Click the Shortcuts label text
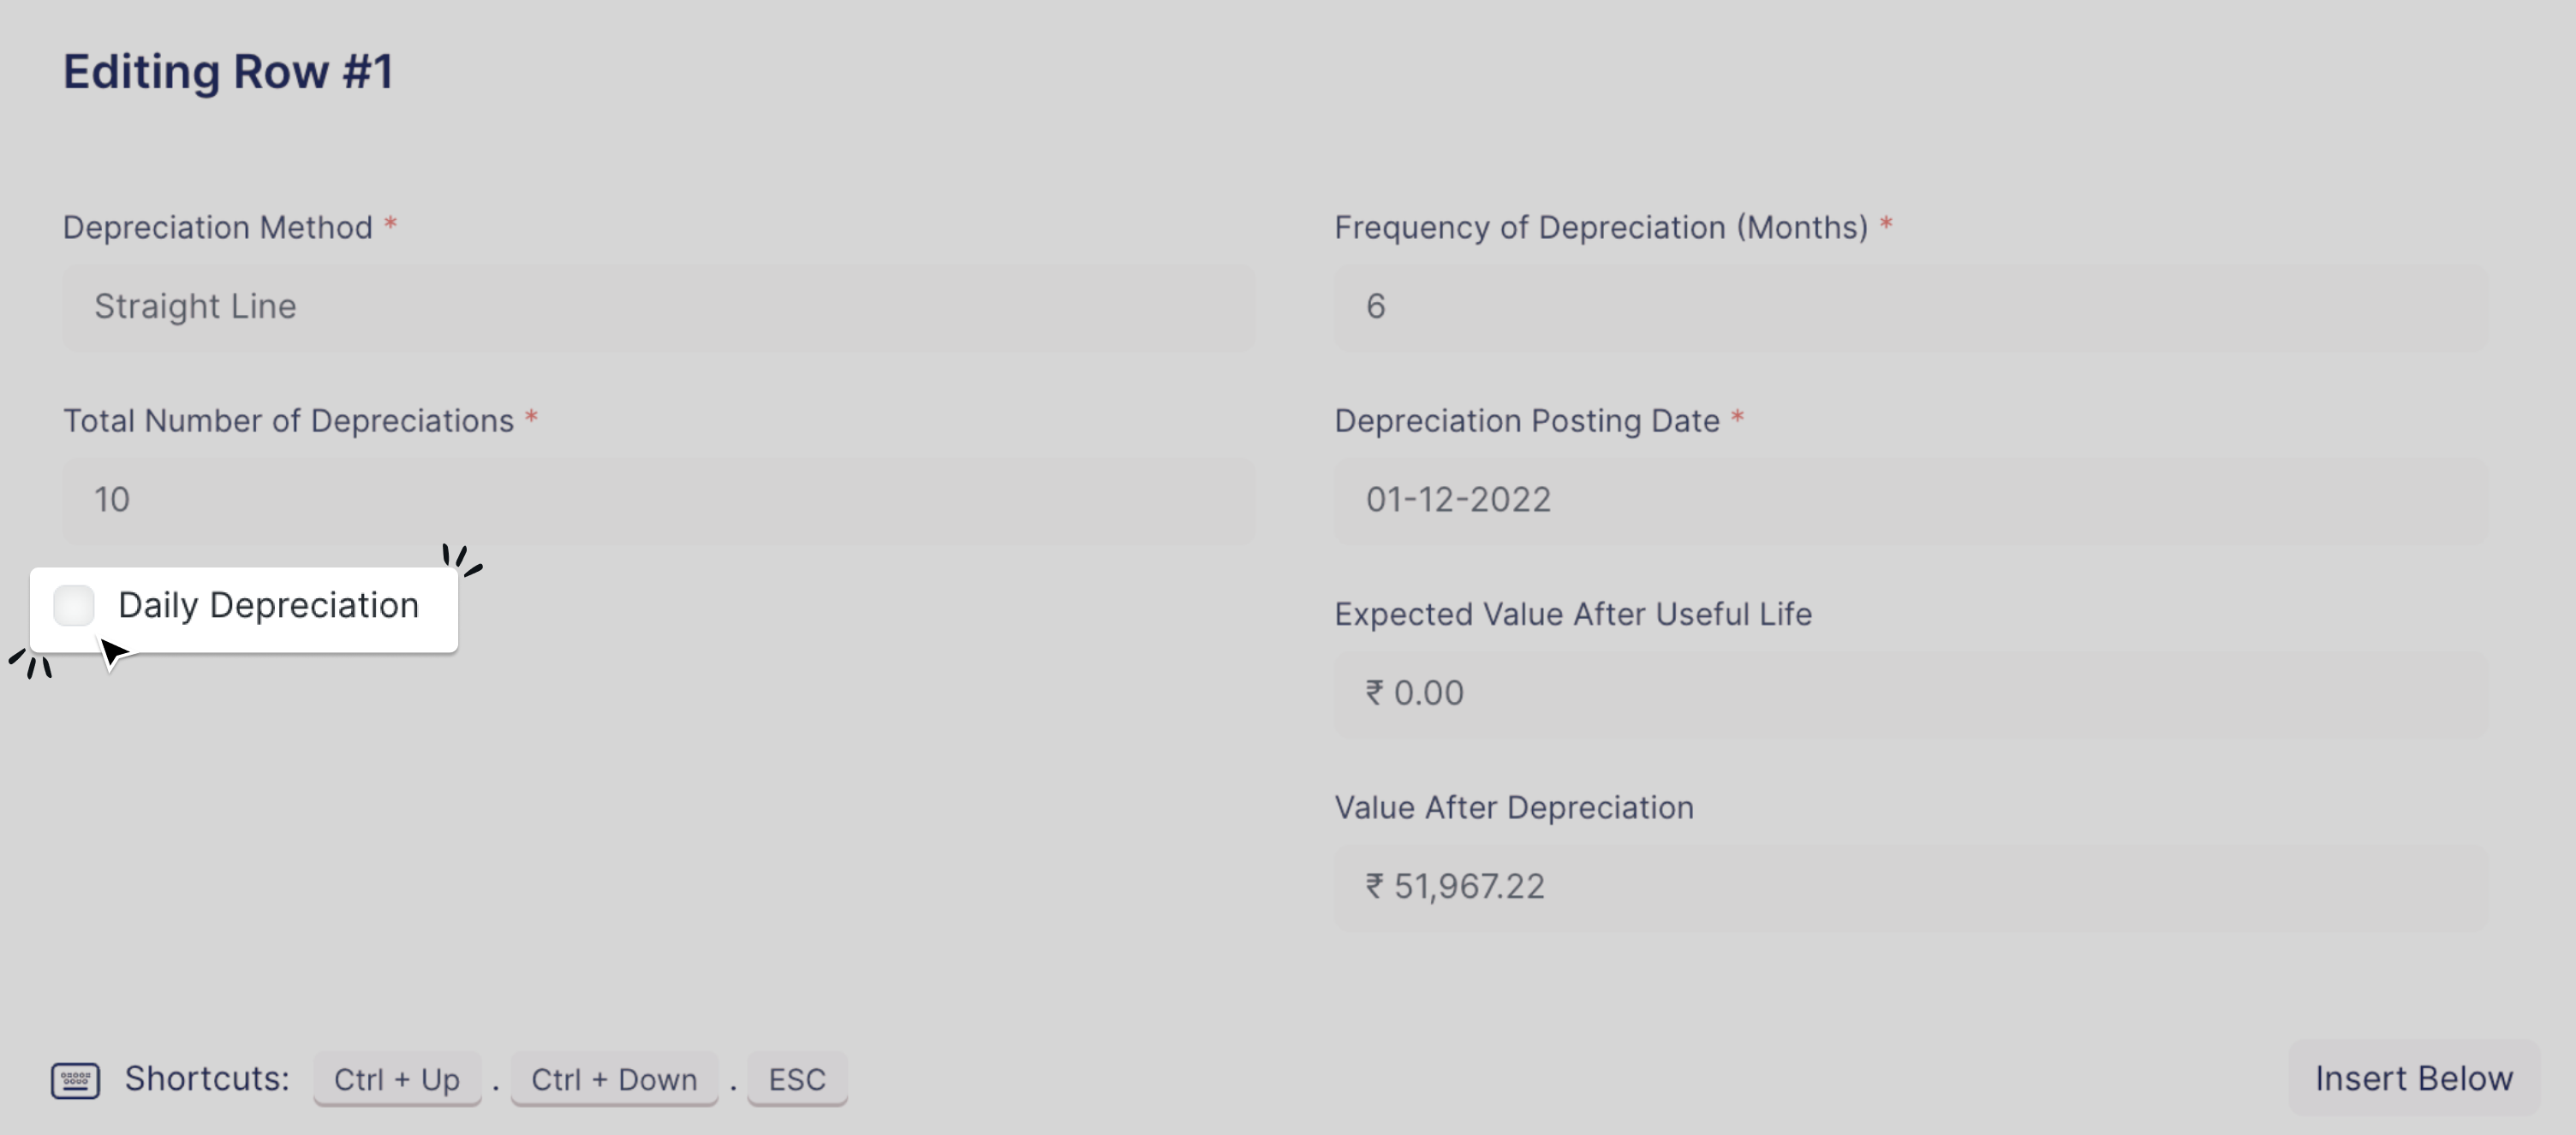The image size is (2576, 1135). tap(207, 1079)
